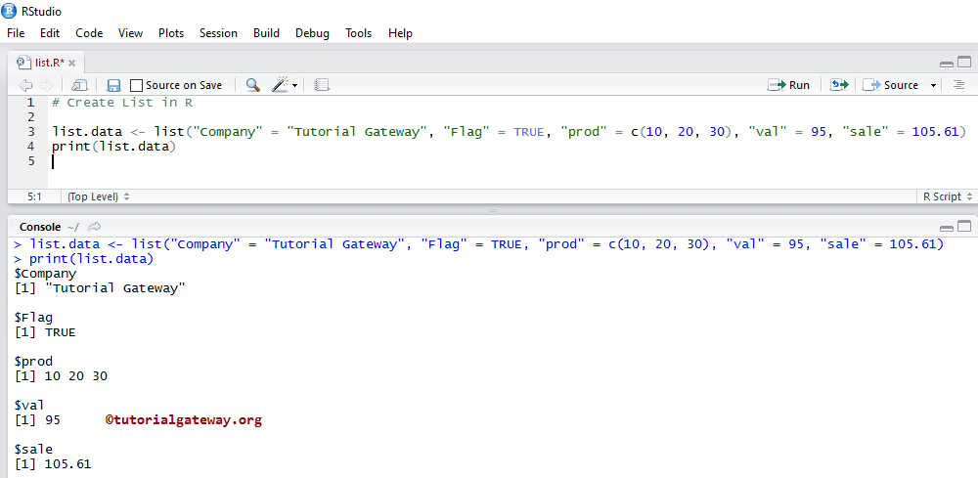Go forward to next source location
978x478 pixels.
pos(47,85)
